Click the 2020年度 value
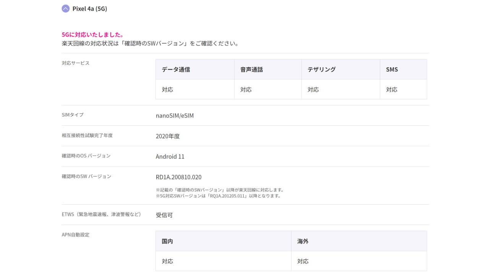 (168, 136)
